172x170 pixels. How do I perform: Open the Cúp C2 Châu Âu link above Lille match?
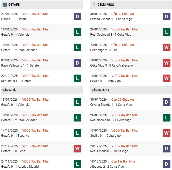[x=122, y=45]
